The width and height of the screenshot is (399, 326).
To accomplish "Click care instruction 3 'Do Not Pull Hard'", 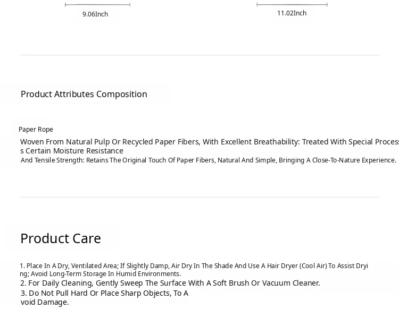I will coord(104,293).
